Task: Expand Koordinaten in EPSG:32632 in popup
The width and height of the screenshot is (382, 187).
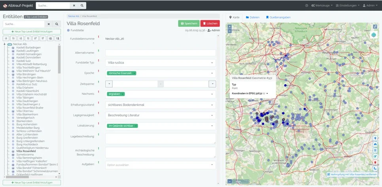Action: 267,93
